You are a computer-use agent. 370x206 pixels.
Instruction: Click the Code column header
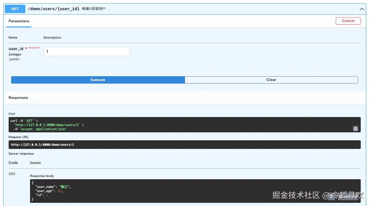13,163
